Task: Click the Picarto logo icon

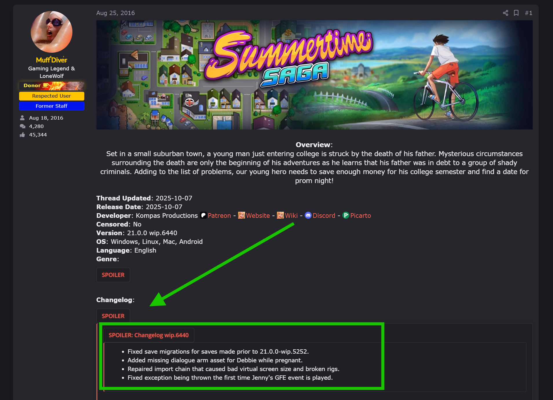Action: point(346,215)
